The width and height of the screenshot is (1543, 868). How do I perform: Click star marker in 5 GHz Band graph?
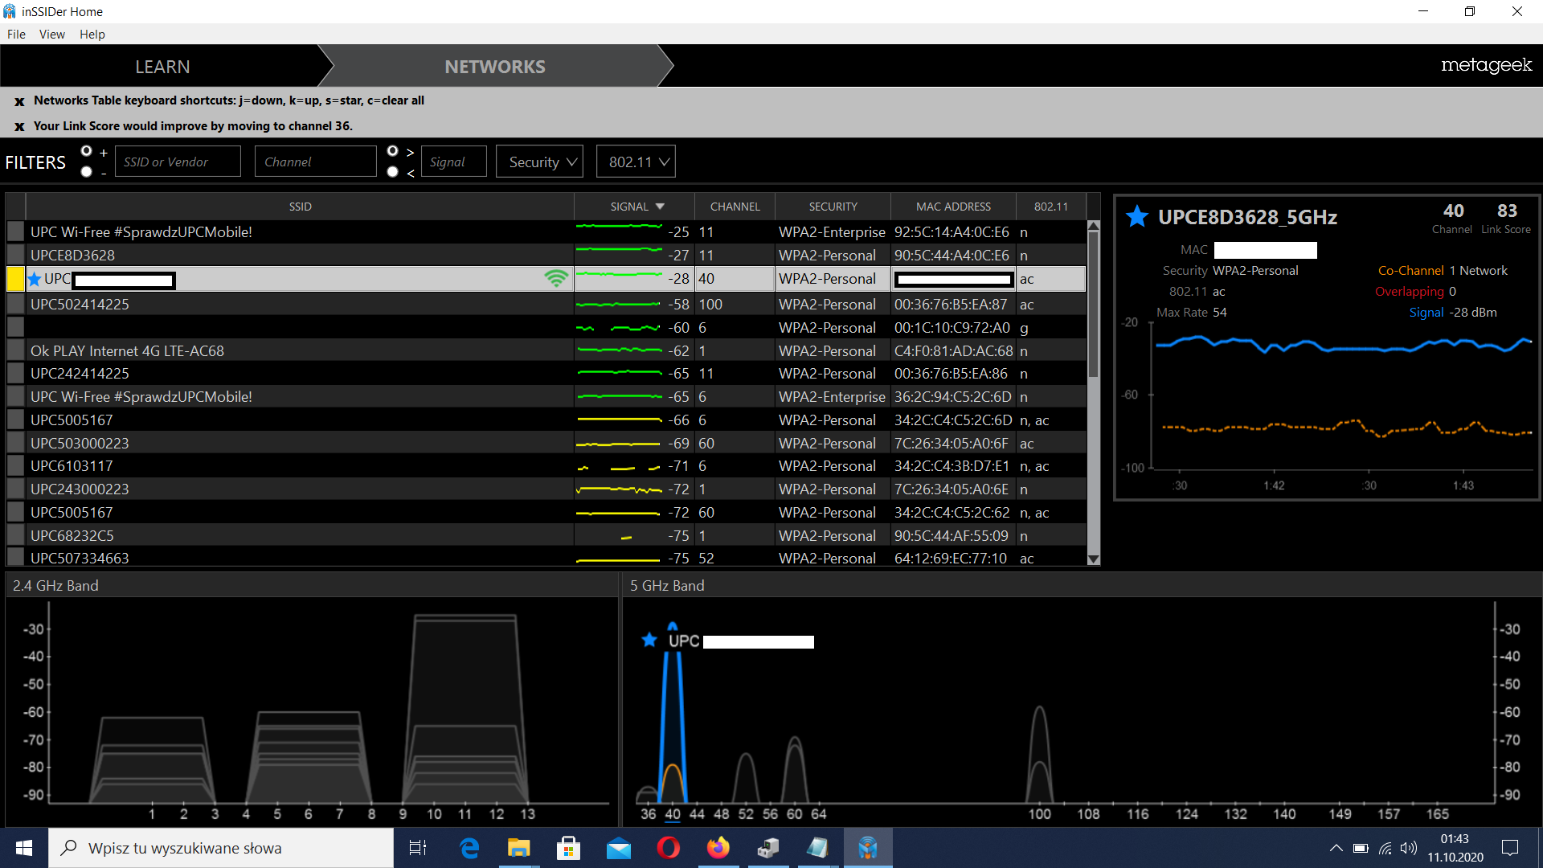click(649, 640)
